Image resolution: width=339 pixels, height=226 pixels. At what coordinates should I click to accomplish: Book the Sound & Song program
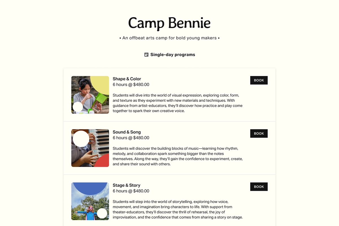(259, 133)
